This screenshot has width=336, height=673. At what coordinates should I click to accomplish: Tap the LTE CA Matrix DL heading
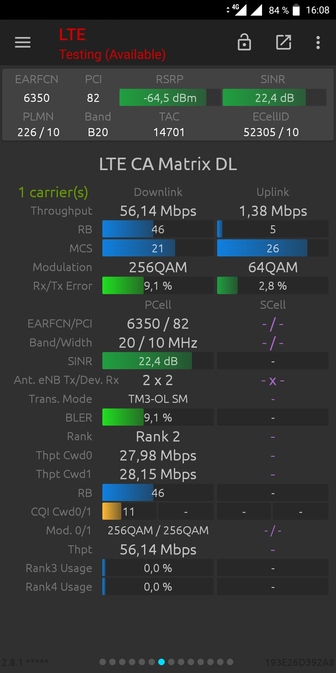pyautogui.click(x=168, y=164)
